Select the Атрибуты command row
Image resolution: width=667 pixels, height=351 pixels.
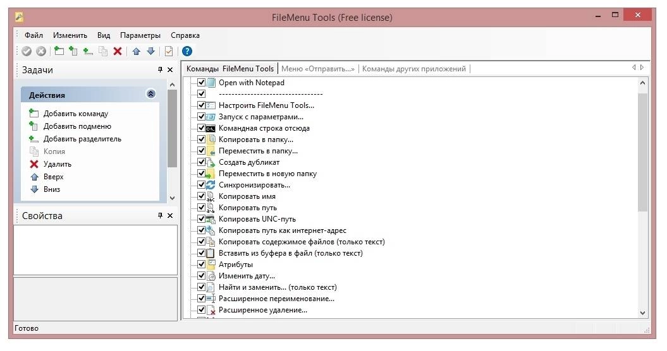click(x=236, y=265)
